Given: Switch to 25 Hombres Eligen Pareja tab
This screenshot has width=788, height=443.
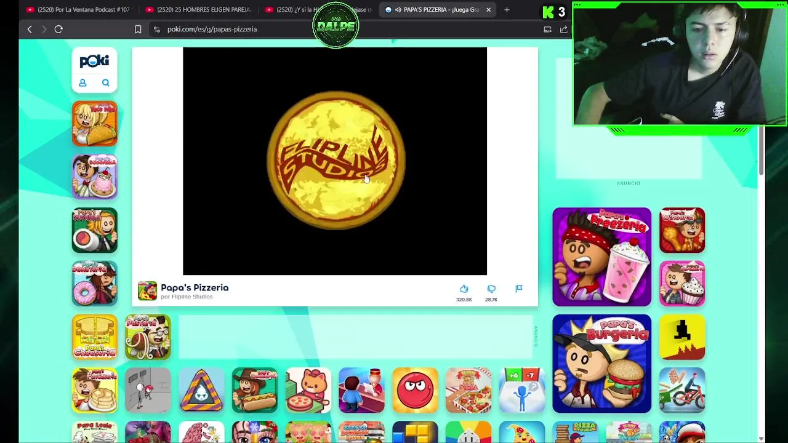Looking at the screenshot, I should (198, 10).
